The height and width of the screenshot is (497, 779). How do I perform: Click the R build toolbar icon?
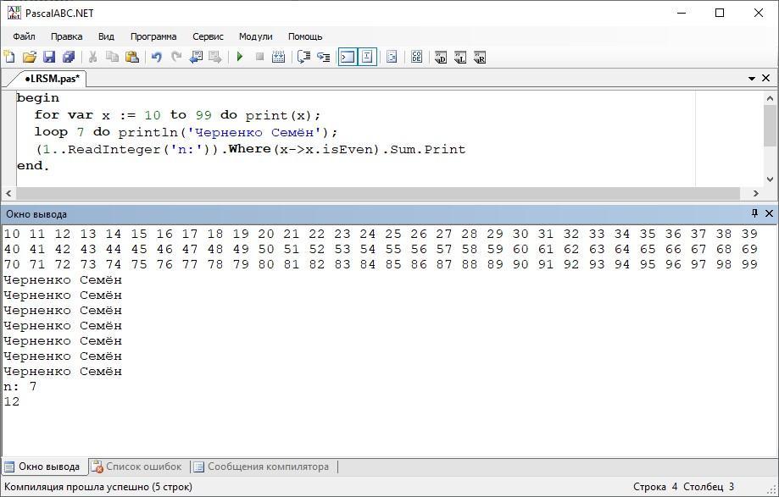click(x=480, y=57)
